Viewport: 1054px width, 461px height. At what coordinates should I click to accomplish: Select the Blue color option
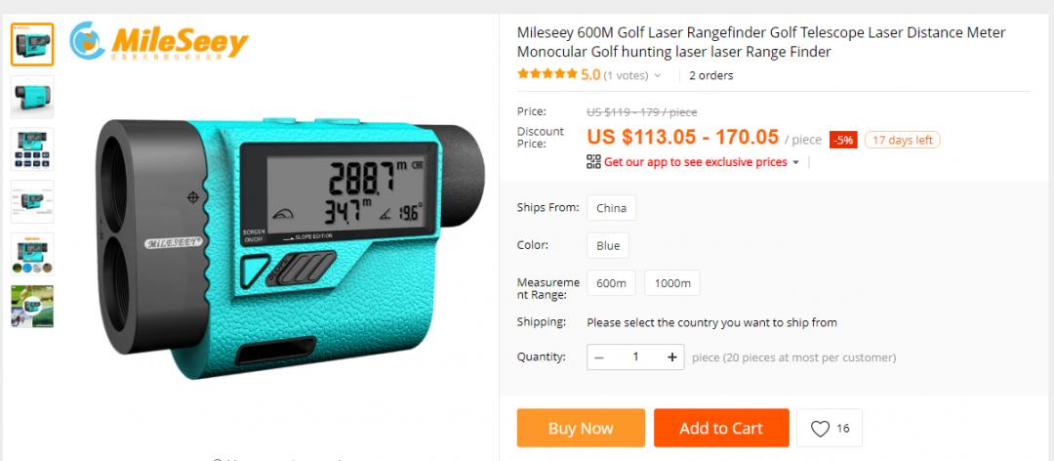[608, 246]
